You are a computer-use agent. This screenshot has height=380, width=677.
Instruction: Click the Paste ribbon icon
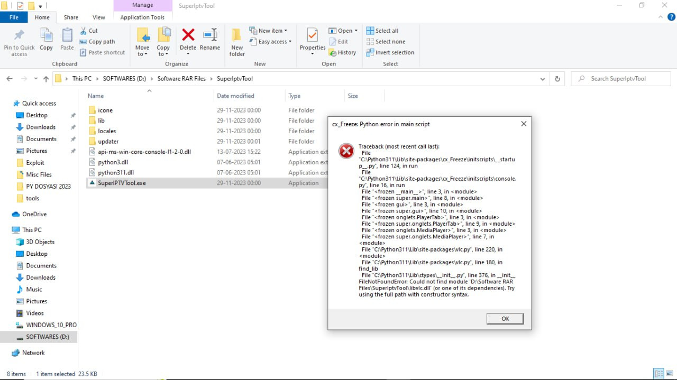click(x=67, y=35)
